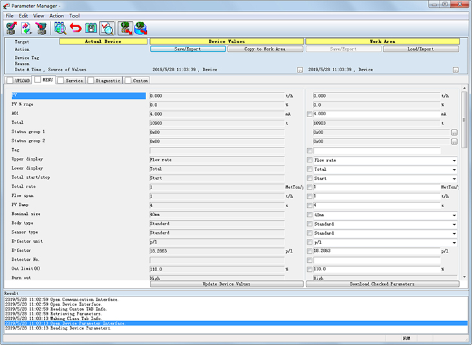Expand the Nominal size 40mm dropdown

click(x=454, y=215)
